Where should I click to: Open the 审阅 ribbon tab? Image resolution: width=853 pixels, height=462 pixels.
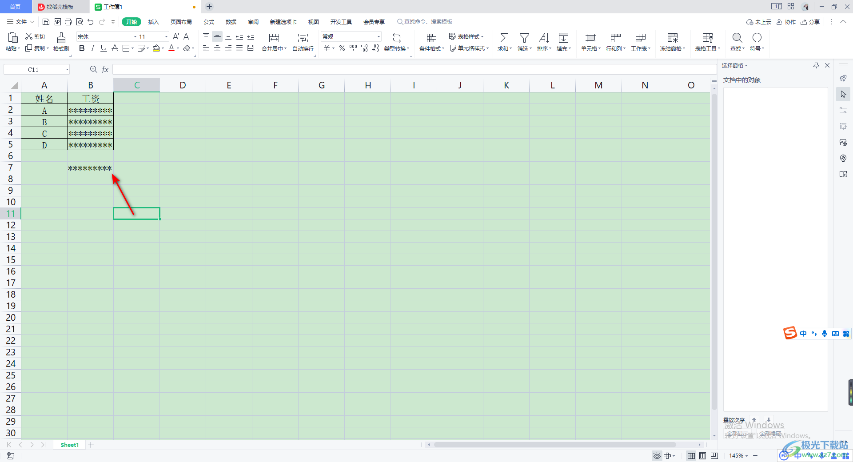tap(253, 22)
